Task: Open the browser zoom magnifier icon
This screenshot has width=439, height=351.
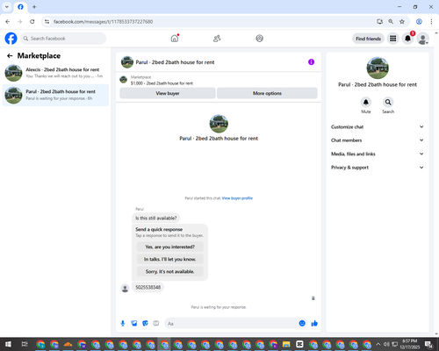Action: tap(391, 22)
